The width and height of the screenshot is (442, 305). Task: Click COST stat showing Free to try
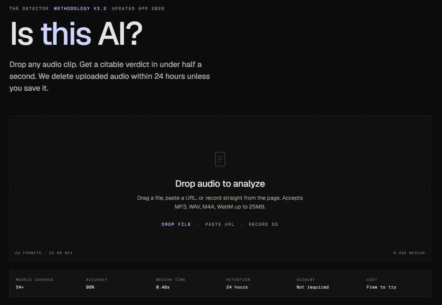(396, 284)
